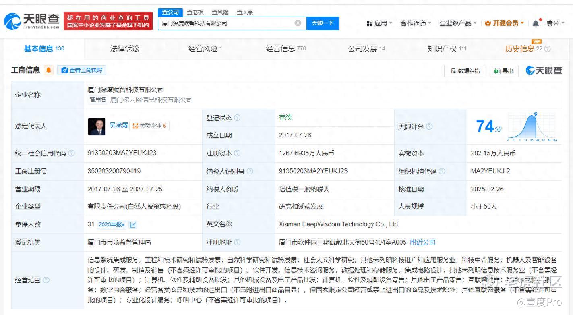Click the paid-in capital 282.15万人民币
This screenshot has width=573, height=315.
(493, 153)
